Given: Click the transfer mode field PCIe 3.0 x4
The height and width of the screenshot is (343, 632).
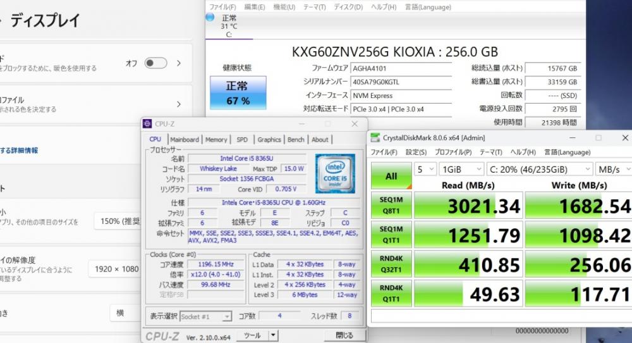Looking at the screenshot, I should 401,109.
